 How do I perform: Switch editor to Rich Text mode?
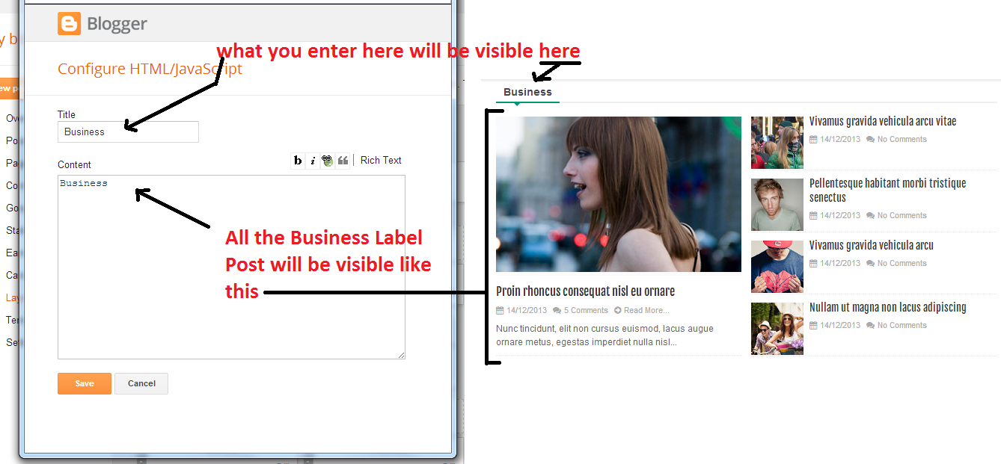(x=381, y=160)
